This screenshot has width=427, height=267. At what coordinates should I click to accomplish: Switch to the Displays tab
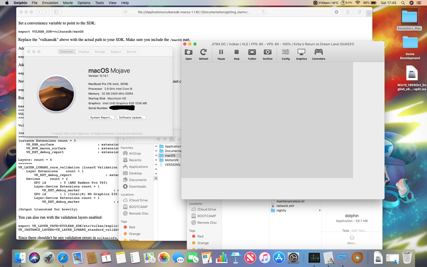click(x=84, y=52)
